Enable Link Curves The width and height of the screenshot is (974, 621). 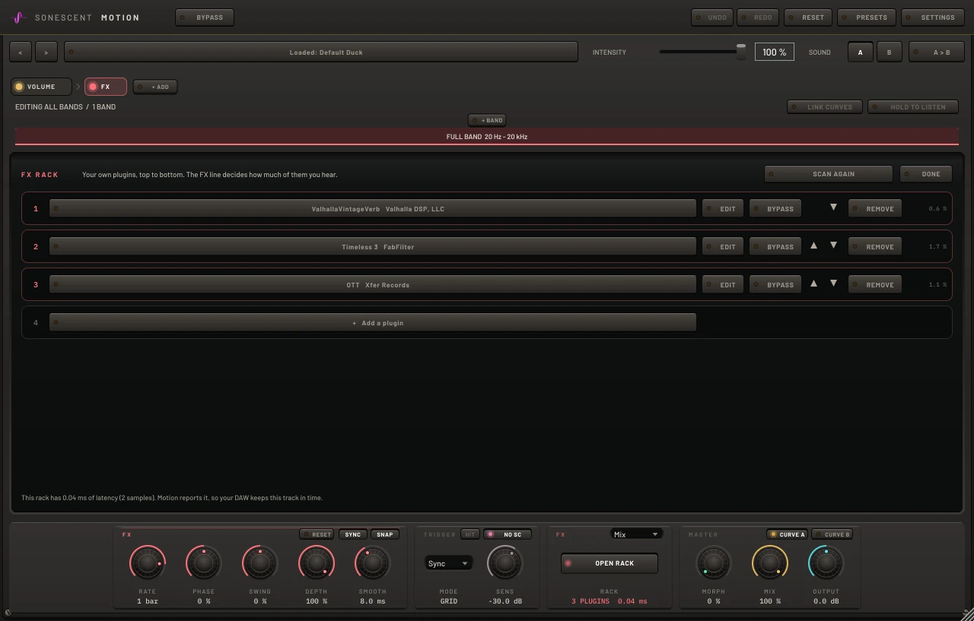(x=825, y=107)
